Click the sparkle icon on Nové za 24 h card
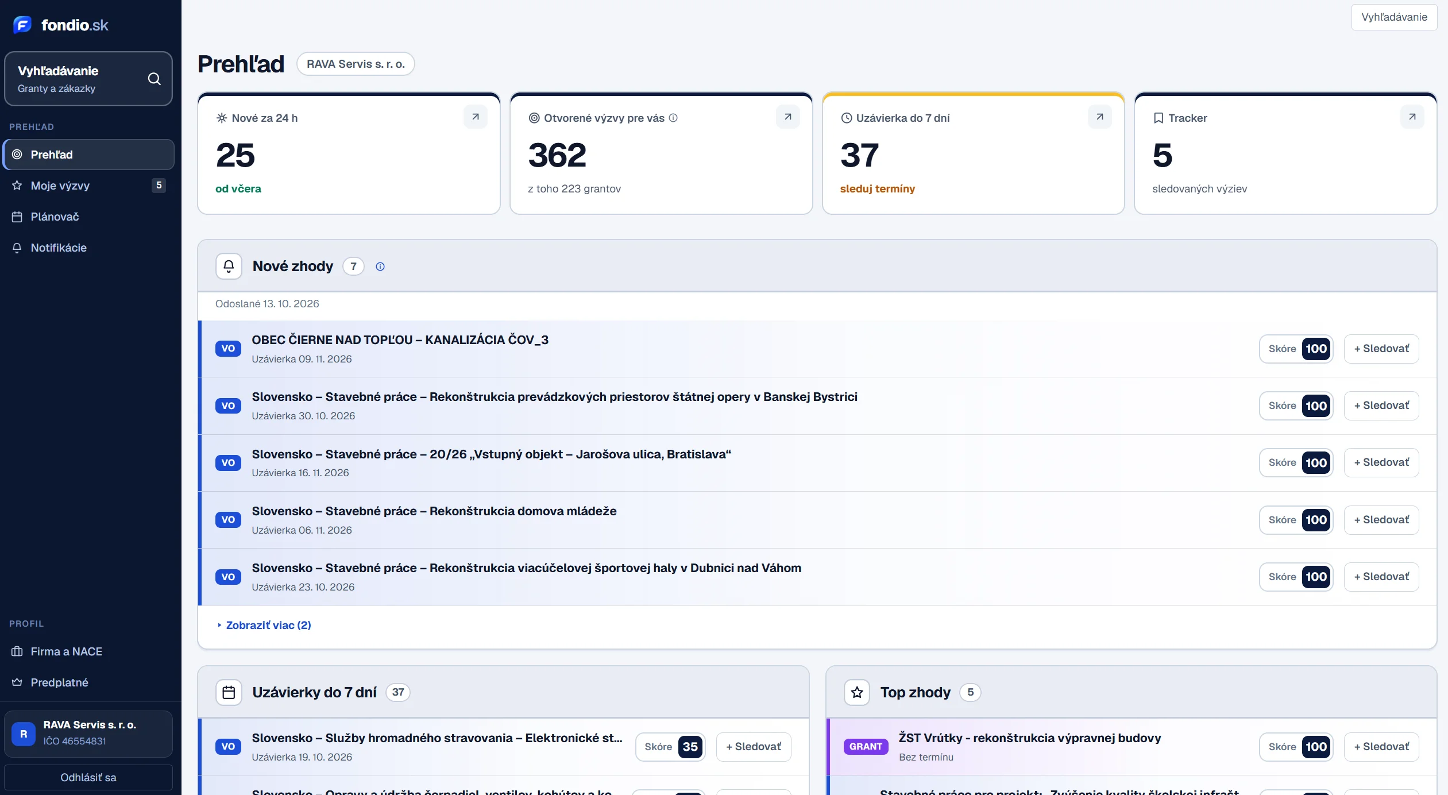This screenshot has height=795, width=1448. point(222,118)
